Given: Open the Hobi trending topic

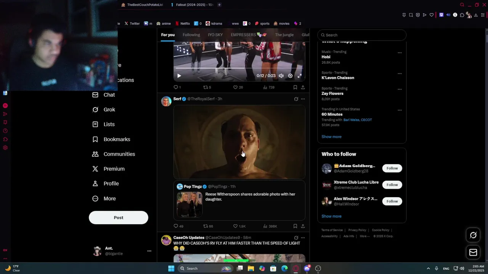Looking at the screenshot, I should (x=326, y=57).
